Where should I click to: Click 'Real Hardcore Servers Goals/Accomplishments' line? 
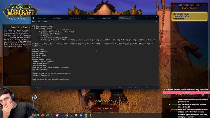(51, 79)
